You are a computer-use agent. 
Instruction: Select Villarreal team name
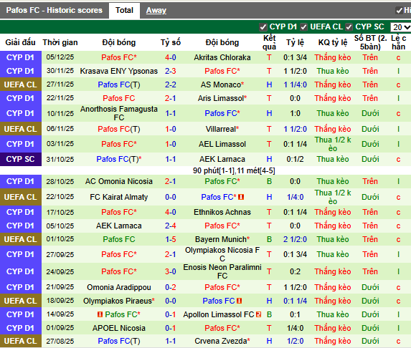[x=221, y=129]
